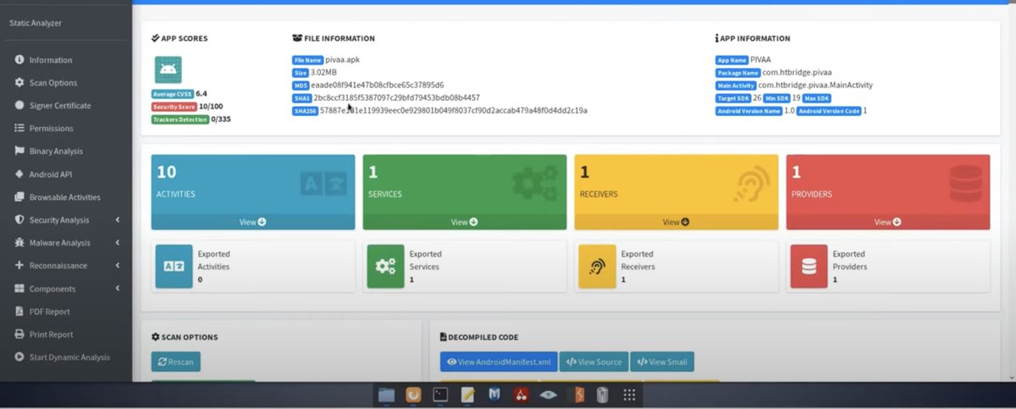Select Android API sidebar entry
Image resolution: width=1016 pixels, height=409 pixels.
51,174
